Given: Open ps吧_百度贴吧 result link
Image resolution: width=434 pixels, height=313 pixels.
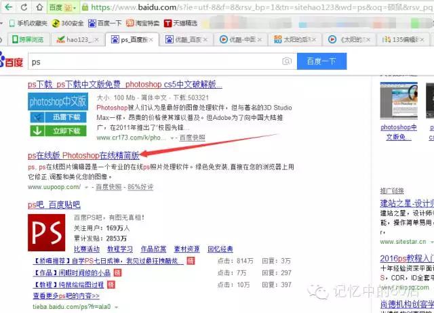Looking at the screenshot, I should click(54, 205).
